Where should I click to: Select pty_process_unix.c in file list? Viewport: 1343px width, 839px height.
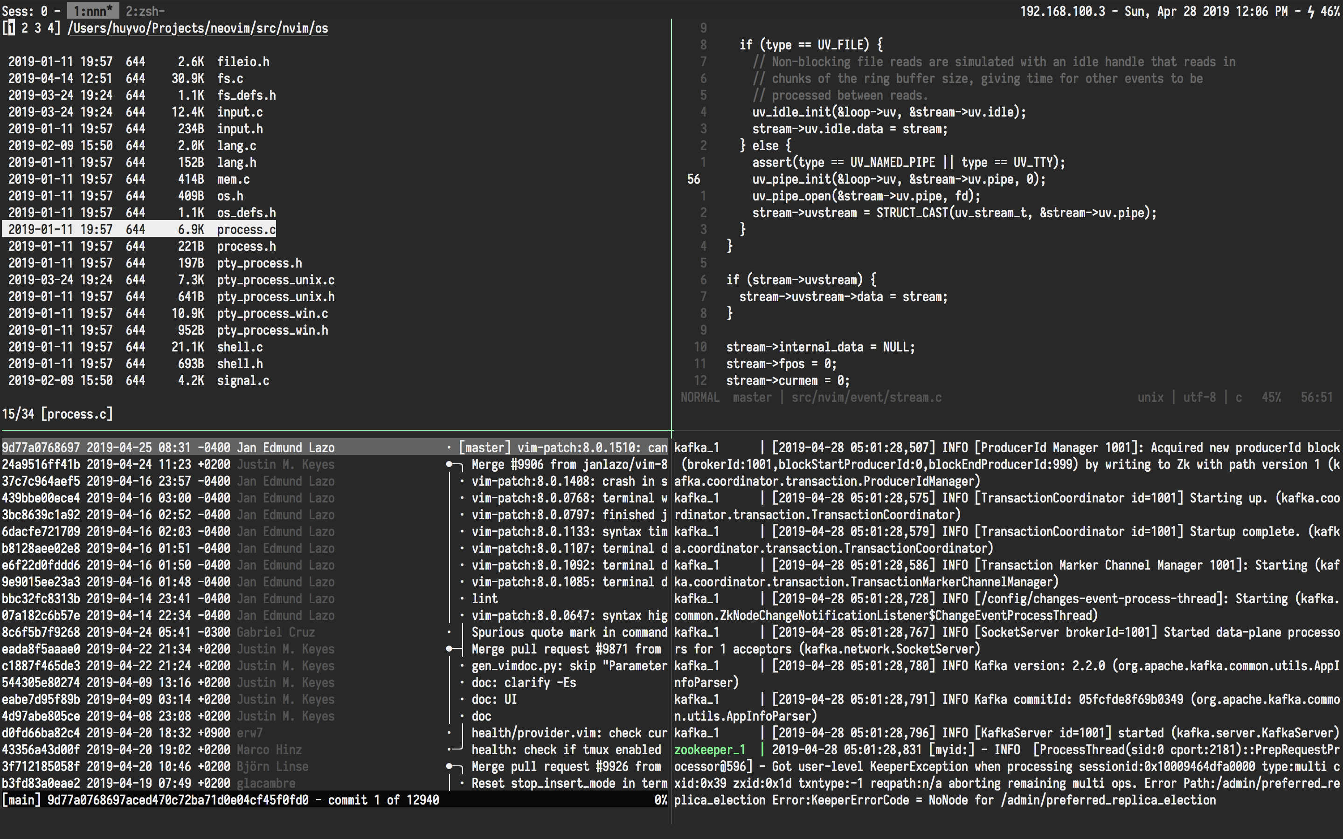tap(275, 280)
